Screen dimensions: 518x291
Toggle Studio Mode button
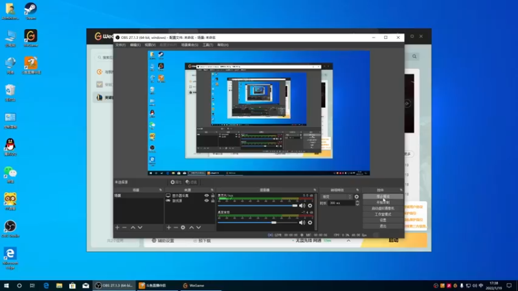(383, 214)
